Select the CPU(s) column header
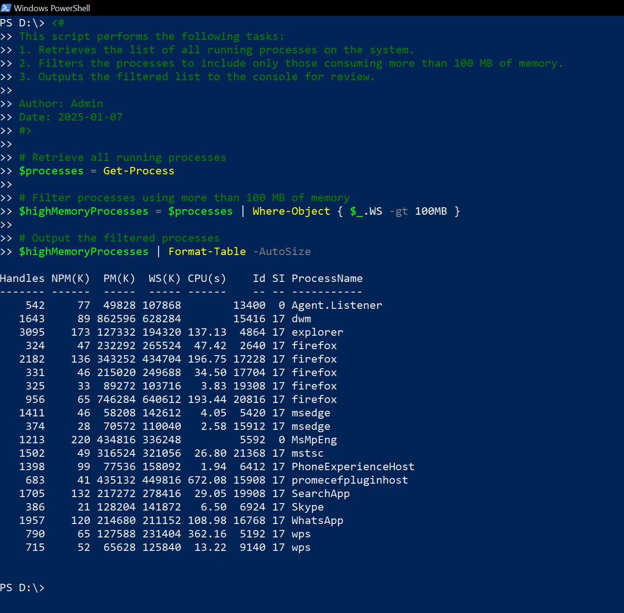This screenshot has width=624, height=613. (x=207, y=278)
